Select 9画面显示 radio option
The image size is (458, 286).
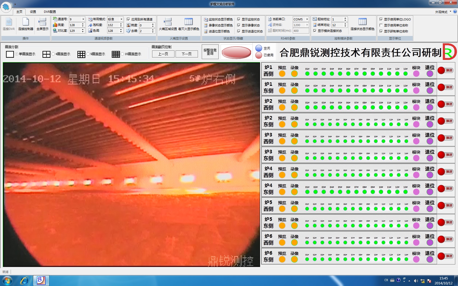tap(88, 54)
